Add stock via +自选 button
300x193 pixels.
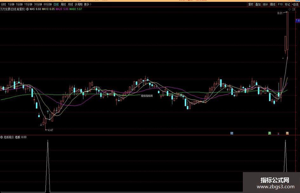click(295, 4)
